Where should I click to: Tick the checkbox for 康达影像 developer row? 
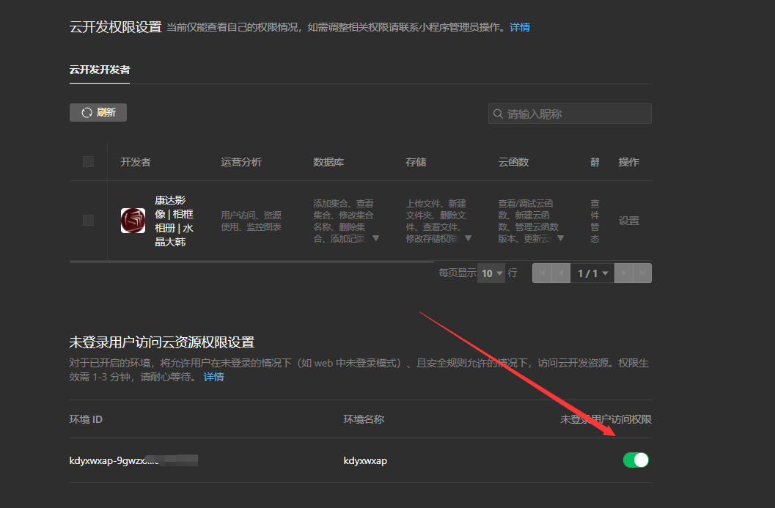88,220
